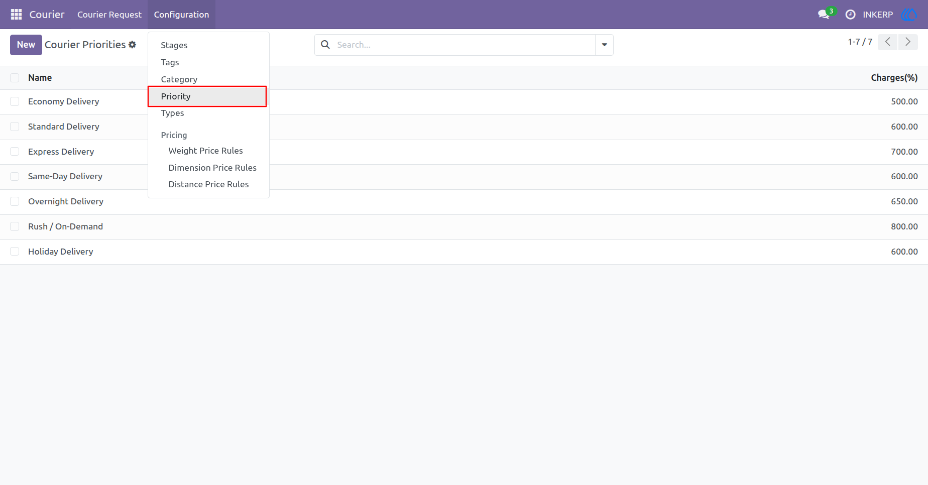The image size is (928, 485).
Task: Click the 500.00 charges value
Action: [904, 101]
